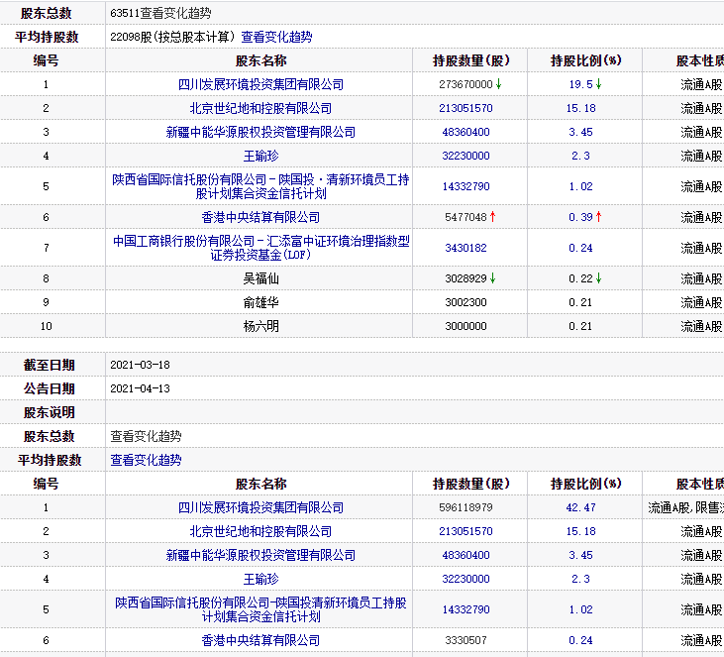Click holding value 3000000
This screenshot has width=724, height=657.
[465, 326]
